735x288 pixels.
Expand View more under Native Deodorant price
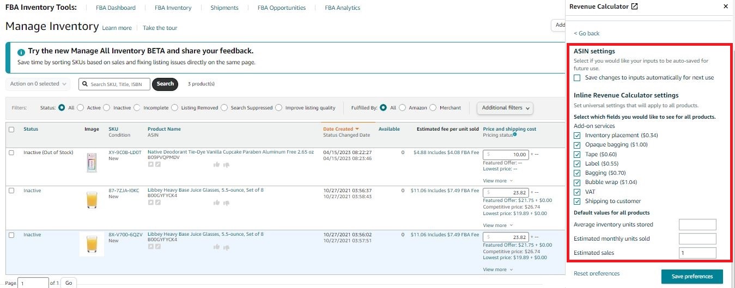[497, 181]
